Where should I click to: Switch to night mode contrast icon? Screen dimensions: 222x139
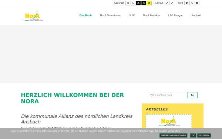[x=133, y=3]
